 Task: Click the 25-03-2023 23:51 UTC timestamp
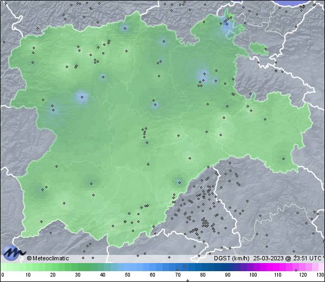tap(289, 258)
